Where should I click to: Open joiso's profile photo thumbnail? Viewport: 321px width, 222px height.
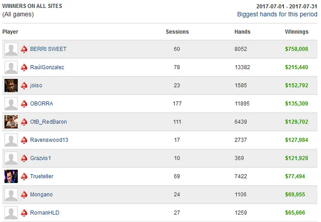click(x=11, y=85)
